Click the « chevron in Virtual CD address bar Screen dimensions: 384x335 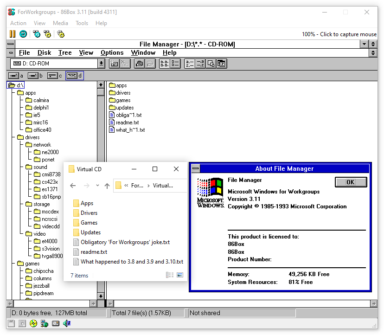(126, 186)
